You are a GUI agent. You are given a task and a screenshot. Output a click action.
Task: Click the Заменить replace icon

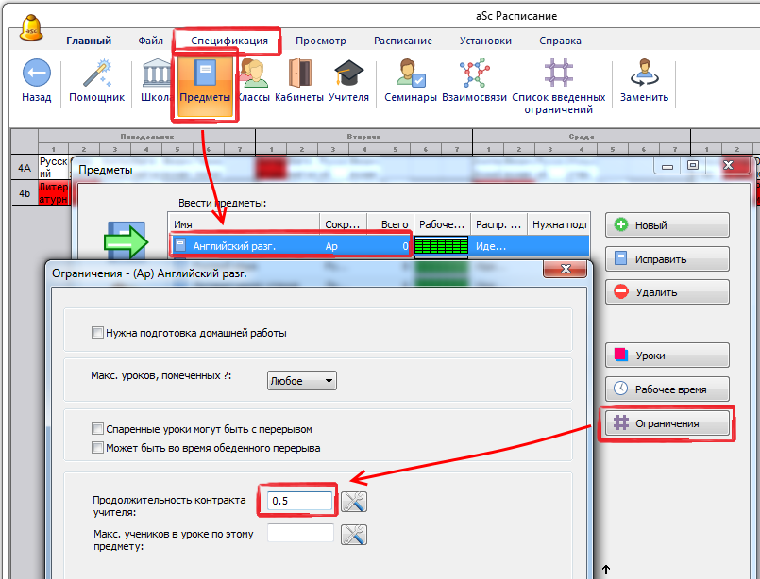(x=644, y=74)
